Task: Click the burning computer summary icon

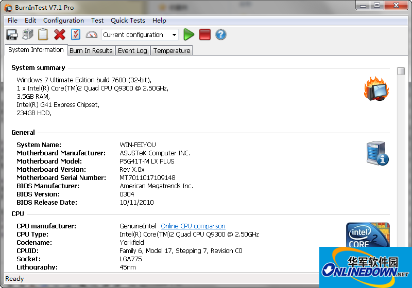Action: tap(376, 89)
